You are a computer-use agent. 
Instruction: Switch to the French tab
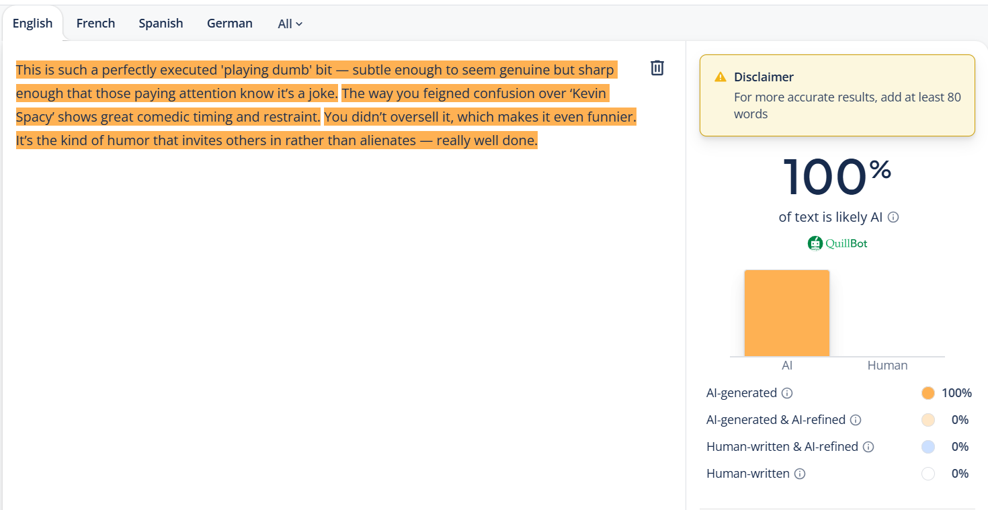[95, 24]
